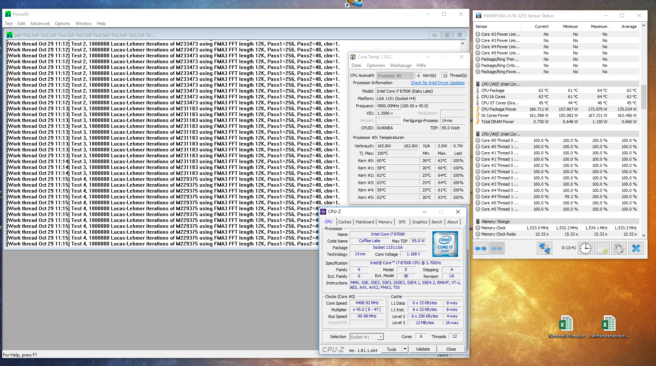
Task: Click the lightning icon beside IA Cores Power
Action: coord(478,115)
